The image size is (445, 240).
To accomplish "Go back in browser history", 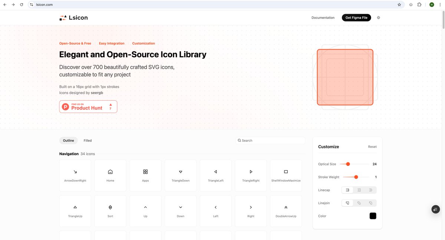I will pyautogui.click(x=5, y=4).
